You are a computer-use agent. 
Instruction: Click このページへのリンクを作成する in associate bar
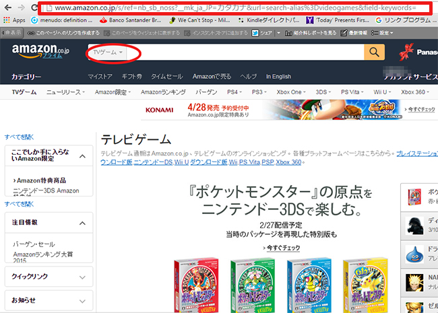[63, 33]
